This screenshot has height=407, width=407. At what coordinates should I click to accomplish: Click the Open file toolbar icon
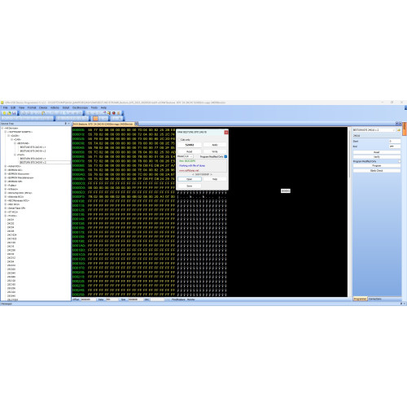(x=9, y=113)
